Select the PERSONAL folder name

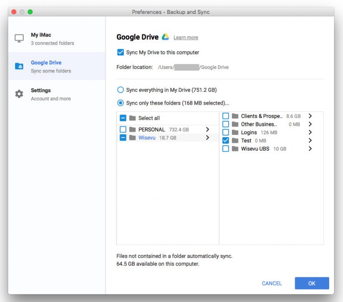151,129
